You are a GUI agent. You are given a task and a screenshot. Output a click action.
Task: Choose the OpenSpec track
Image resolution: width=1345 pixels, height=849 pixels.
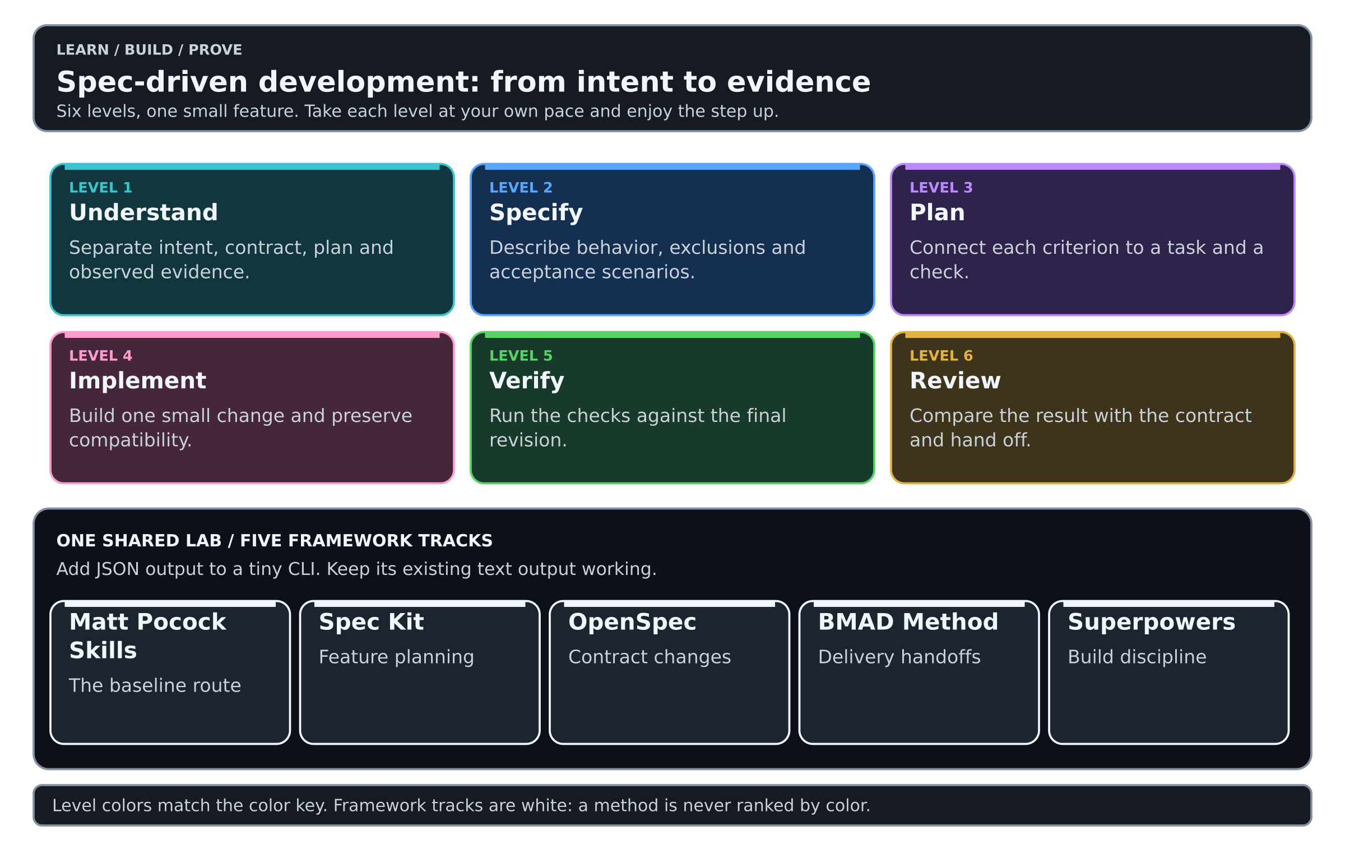tap(670, 672)
